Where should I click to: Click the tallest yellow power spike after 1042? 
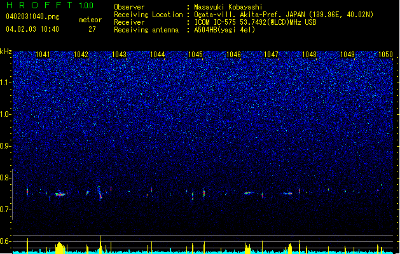pyautogui.click(x=100, y=244)
